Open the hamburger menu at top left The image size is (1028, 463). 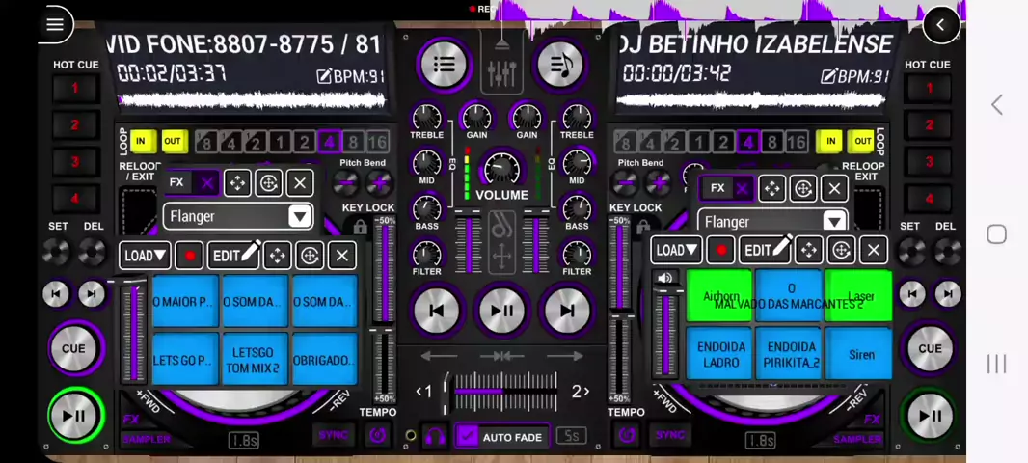[55, 25]
